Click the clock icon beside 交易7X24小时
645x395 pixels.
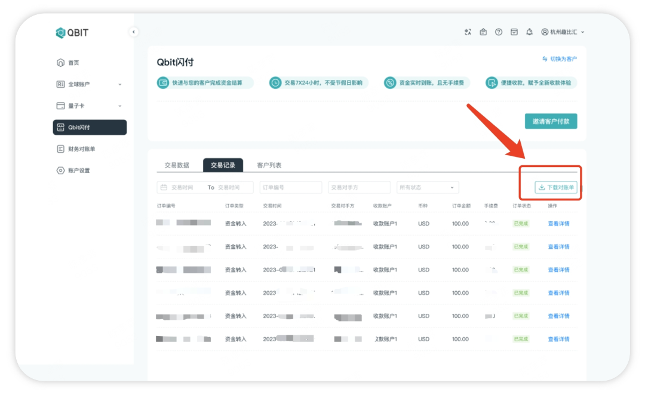click(275, 83)
